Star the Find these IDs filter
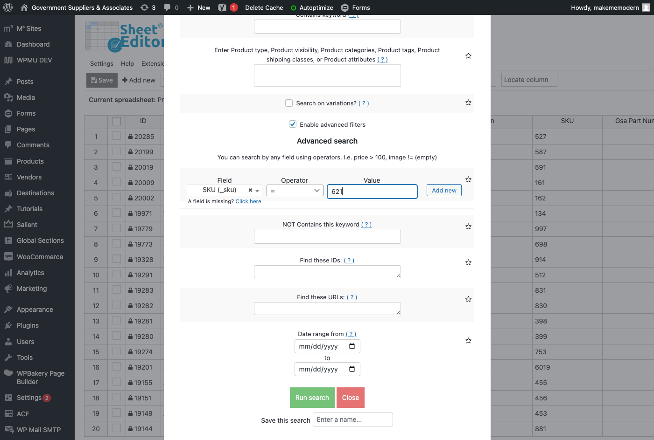The height and width of the screenshot is (440, 654). [468, 262]
